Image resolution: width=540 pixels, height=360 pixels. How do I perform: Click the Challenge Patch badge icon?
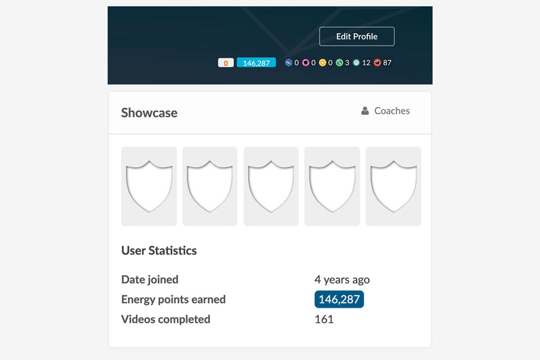pyautogui.click(x=288, y=62)
